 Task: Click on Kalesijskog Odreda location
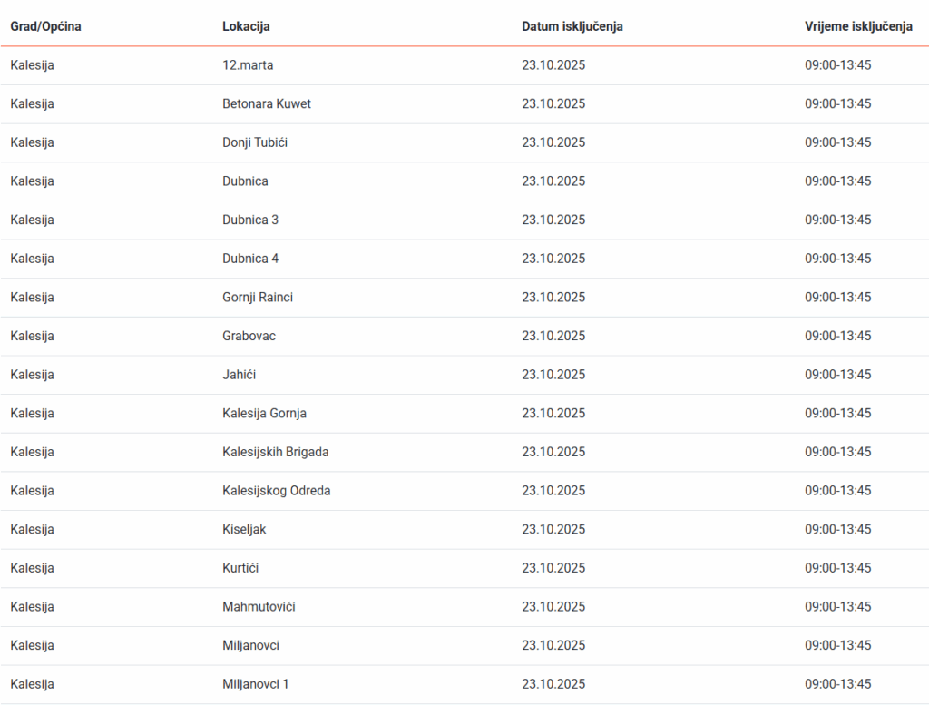pos(276,491)
